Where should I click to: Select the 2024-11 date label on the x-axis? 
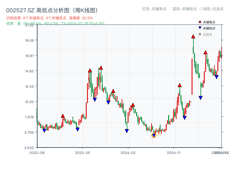174,152
